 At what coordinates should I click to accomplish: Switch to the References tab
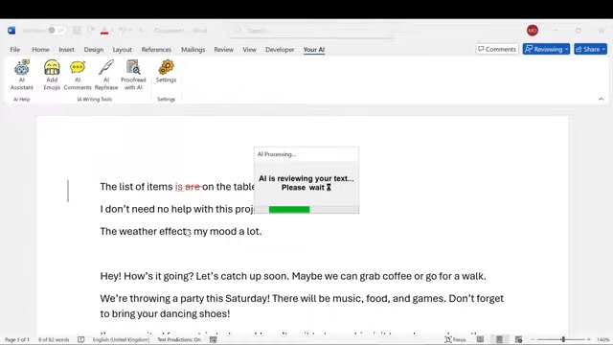click(x=156, y=49)
